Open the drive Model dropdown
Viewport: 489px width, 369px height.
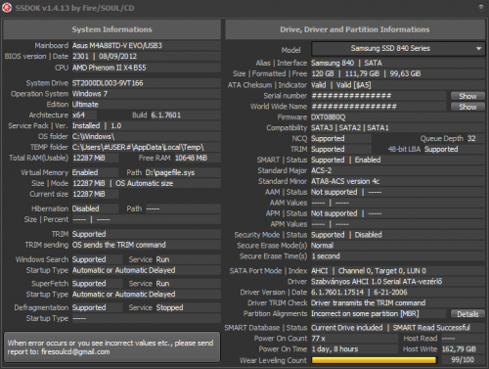pos(398,49)
